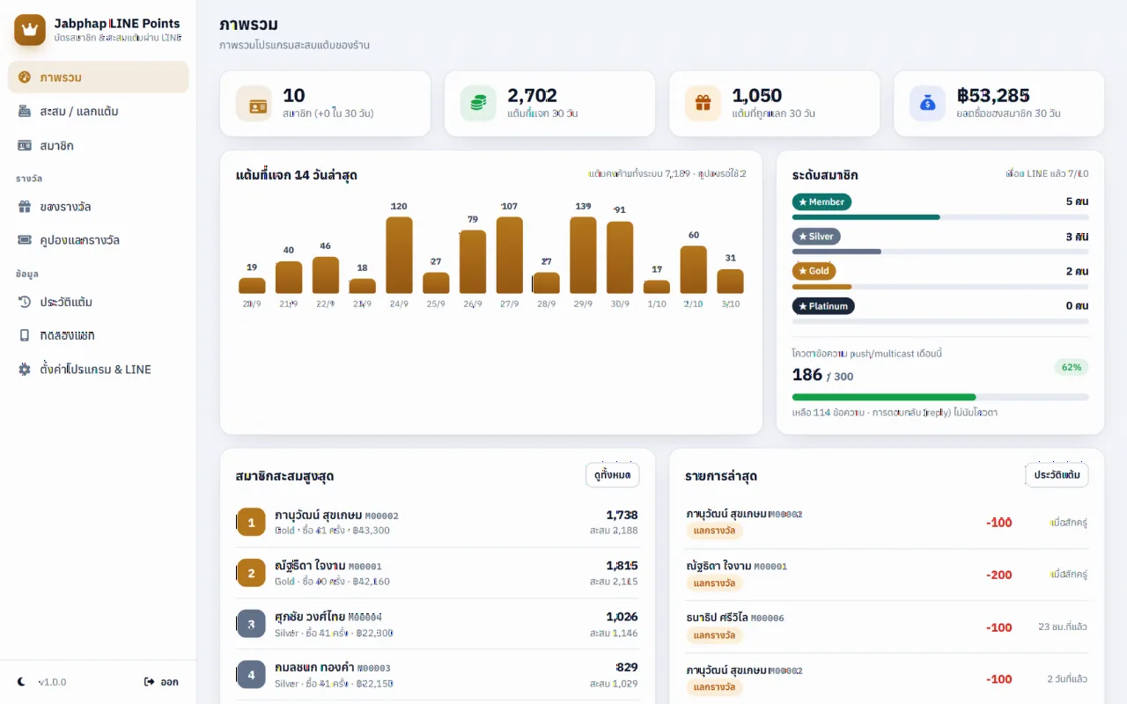Click the gear icon for ตั้งค่าโปรแกรม & LINE

(25, 370)
